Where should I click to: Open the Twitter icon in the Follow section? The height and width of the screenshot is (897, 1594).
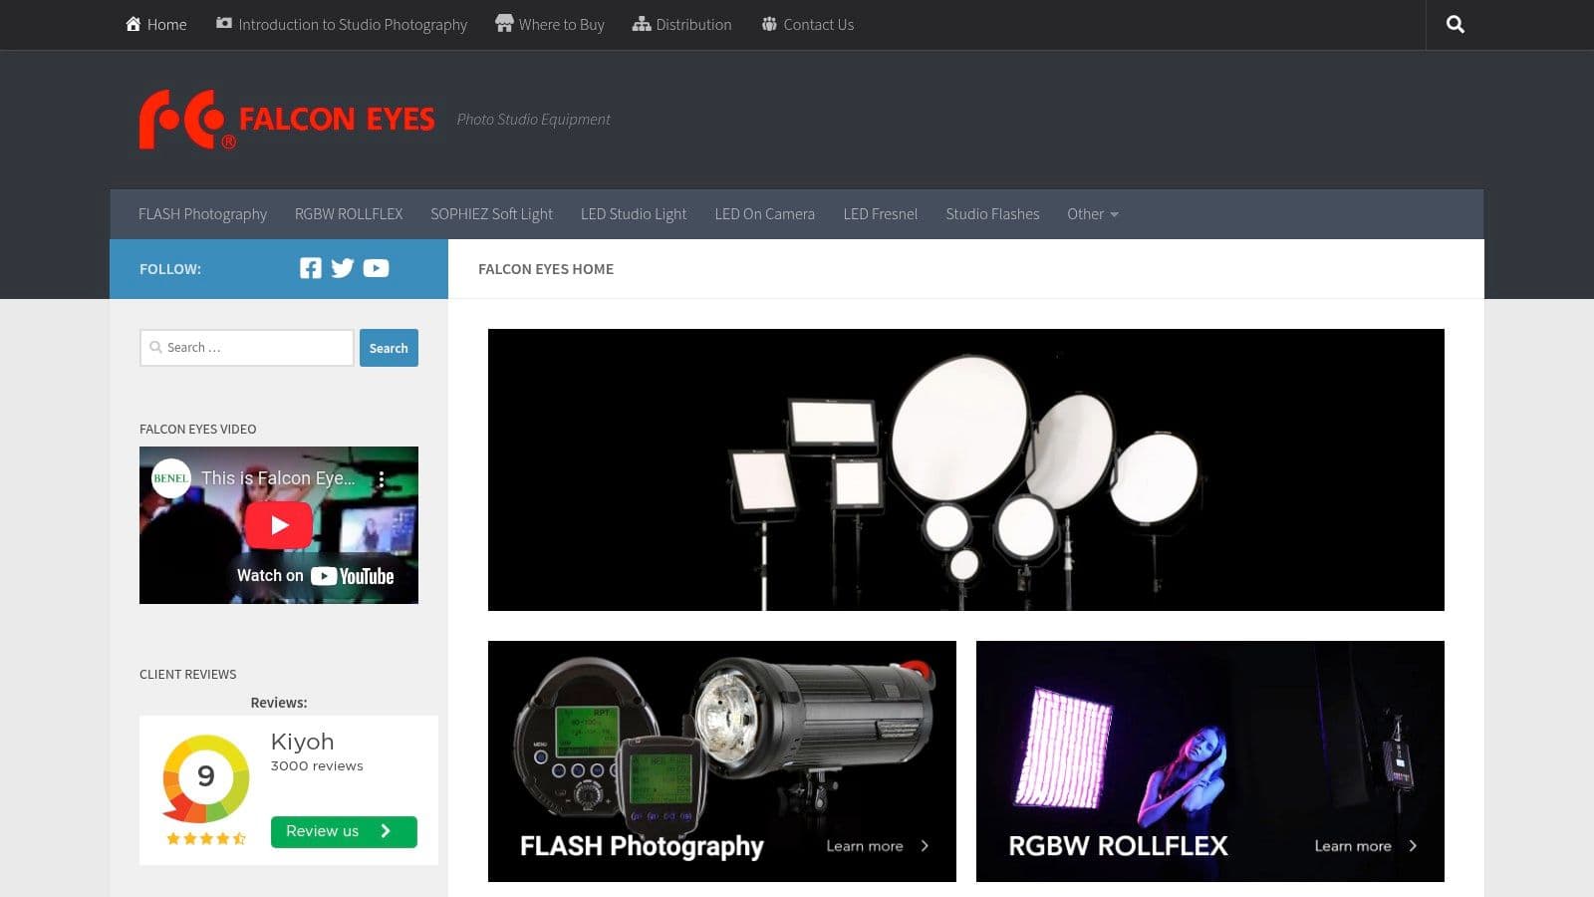343,267
